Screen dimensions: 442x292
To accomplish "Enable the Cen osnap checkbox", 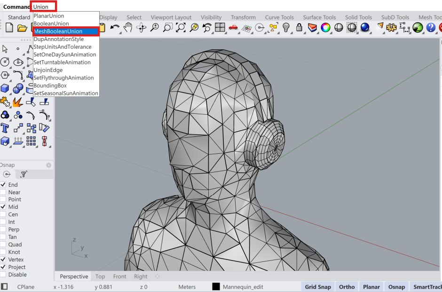I will [3, 214].
